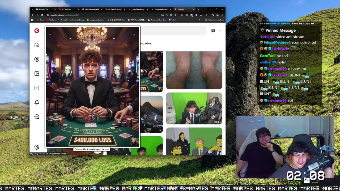Go to Pinterest Home feed icon
Viewport: 340px width, 191px height.
(37, 45)
